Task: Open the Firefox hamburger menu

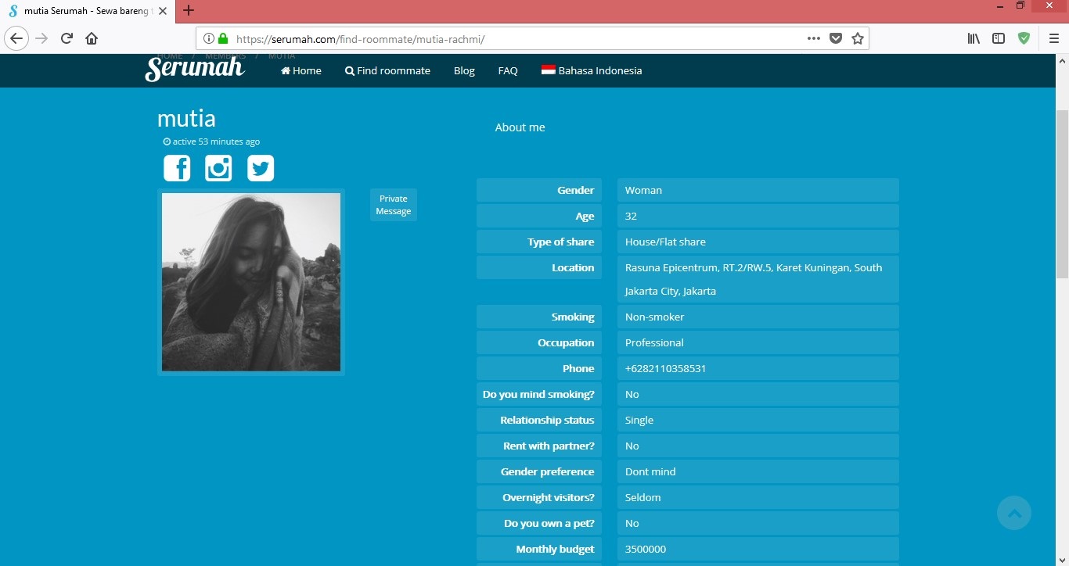Action: coord(1053,38)
